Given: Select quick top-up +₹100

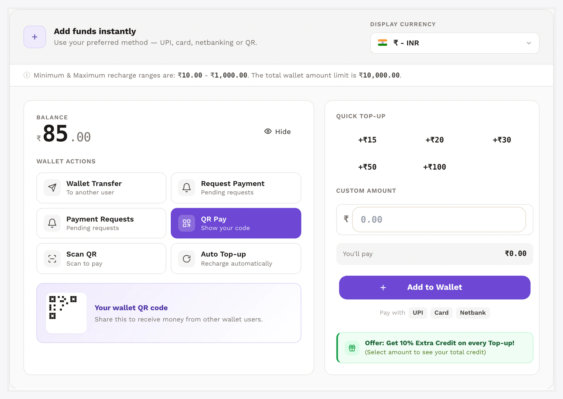Looking at the screenshot, I should click(x=434, y=167).
